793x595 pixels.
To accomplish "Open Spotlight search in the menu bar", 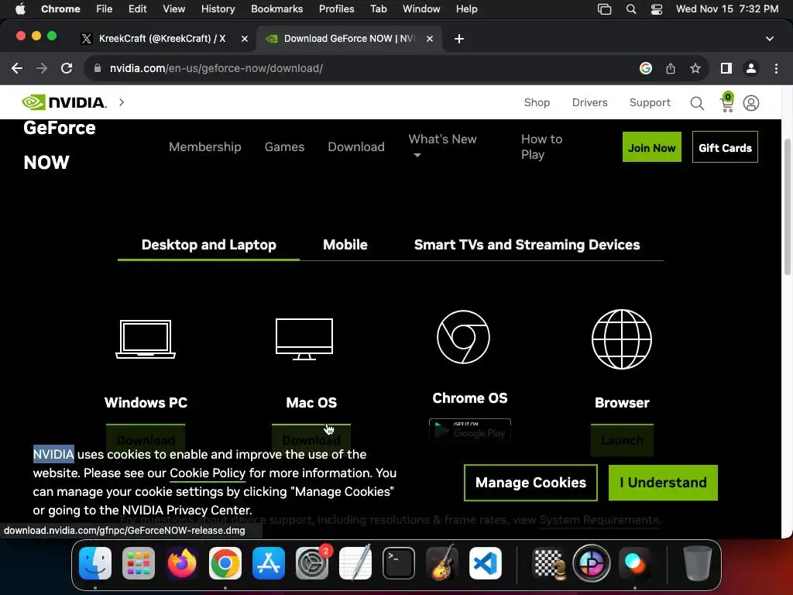I will (x=631, y=9).
